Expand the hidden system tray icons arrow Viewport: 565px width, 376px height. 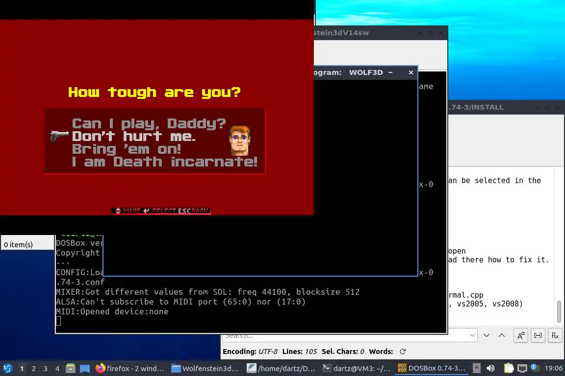[x=476, y=368]
